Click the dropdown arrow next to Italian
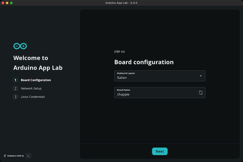The image size is (243, 162). pyautogui.click(x=201, y=76)
